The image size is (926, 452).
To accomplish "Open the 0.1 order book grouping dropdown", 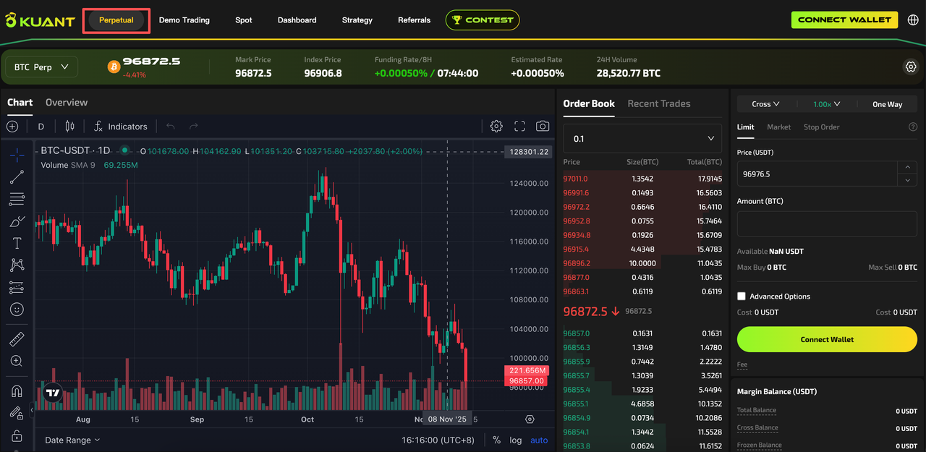I will click(x=642, y=138).
